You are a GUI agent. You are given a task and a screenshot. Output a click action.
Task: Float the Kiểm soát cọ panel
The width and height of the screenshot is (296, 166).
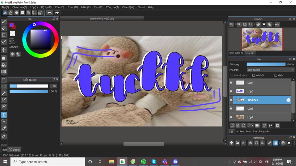pos(53,80)
